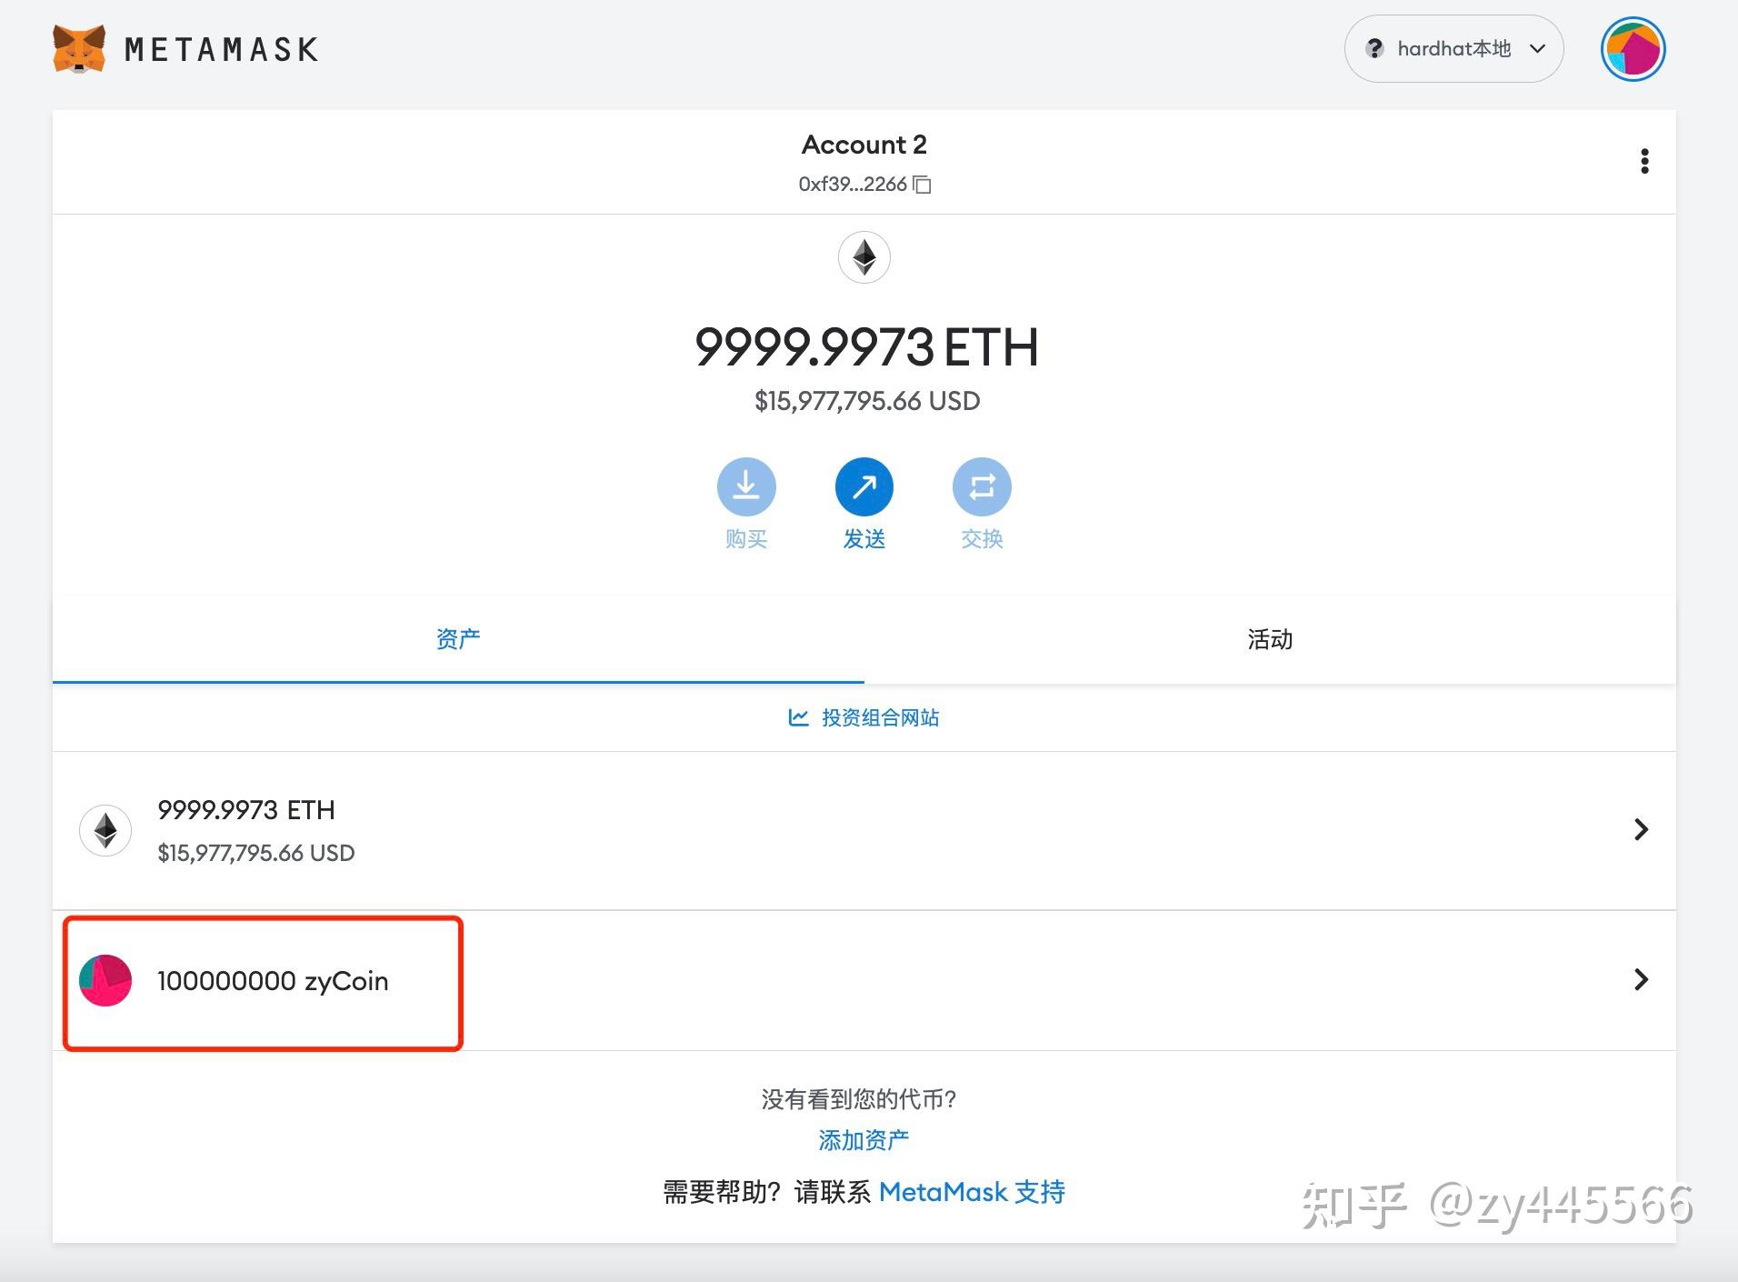
Task: Click the 交换 swap icon button
Action: tap(982, 486)
